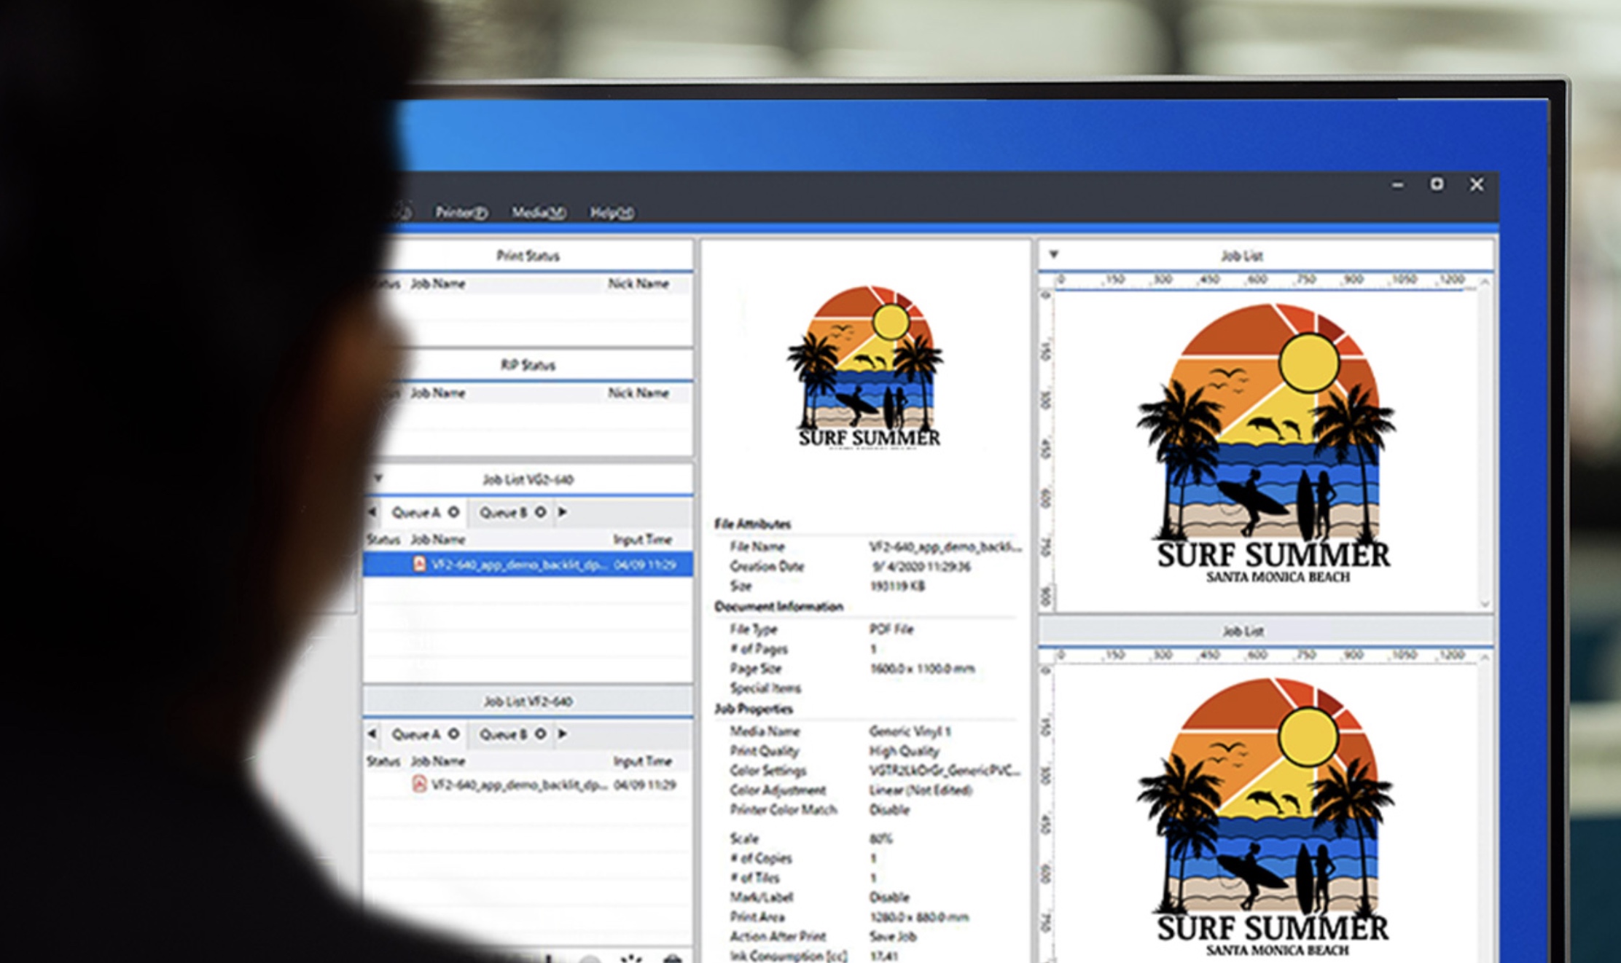Collapse the Job List VG2-640 panel

point(378,479)
